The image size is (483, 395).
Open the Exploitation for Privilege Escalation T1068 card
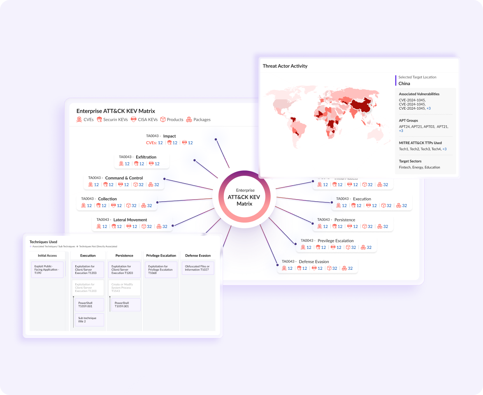[161, 270]
